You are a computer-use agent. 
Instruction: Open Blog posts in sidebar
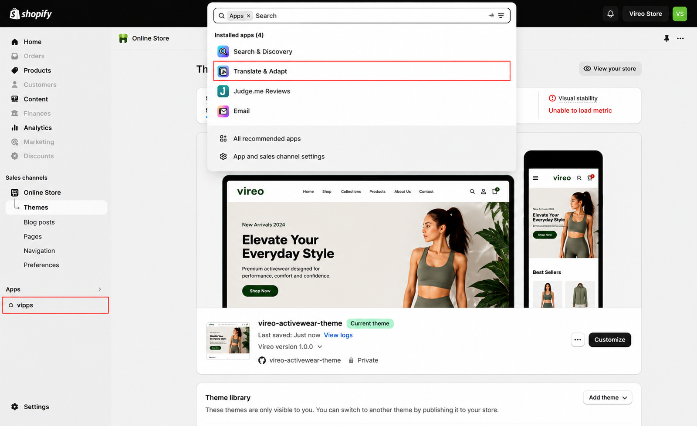click(x=39, y=222)
